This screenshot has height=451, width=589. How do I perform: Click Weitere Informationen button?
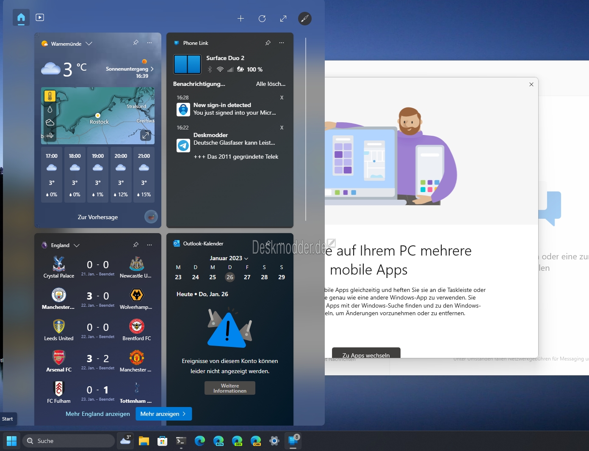click(x=230, y=388)
